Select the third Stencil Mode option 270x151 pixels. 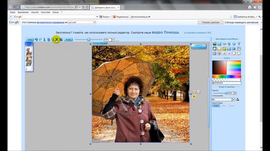pos(232,106)
